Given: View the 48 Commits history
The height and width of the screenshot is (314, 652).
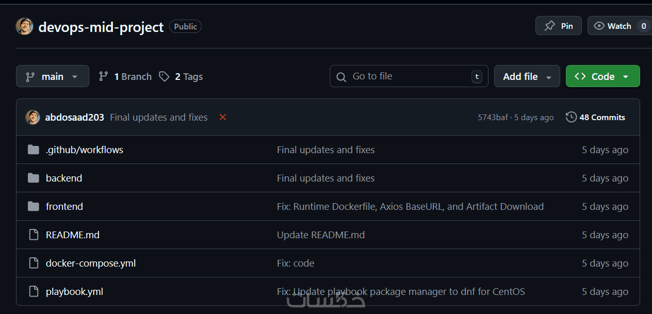Looking at the screenshot, I should pyautogui.click(x=602, y=117).
